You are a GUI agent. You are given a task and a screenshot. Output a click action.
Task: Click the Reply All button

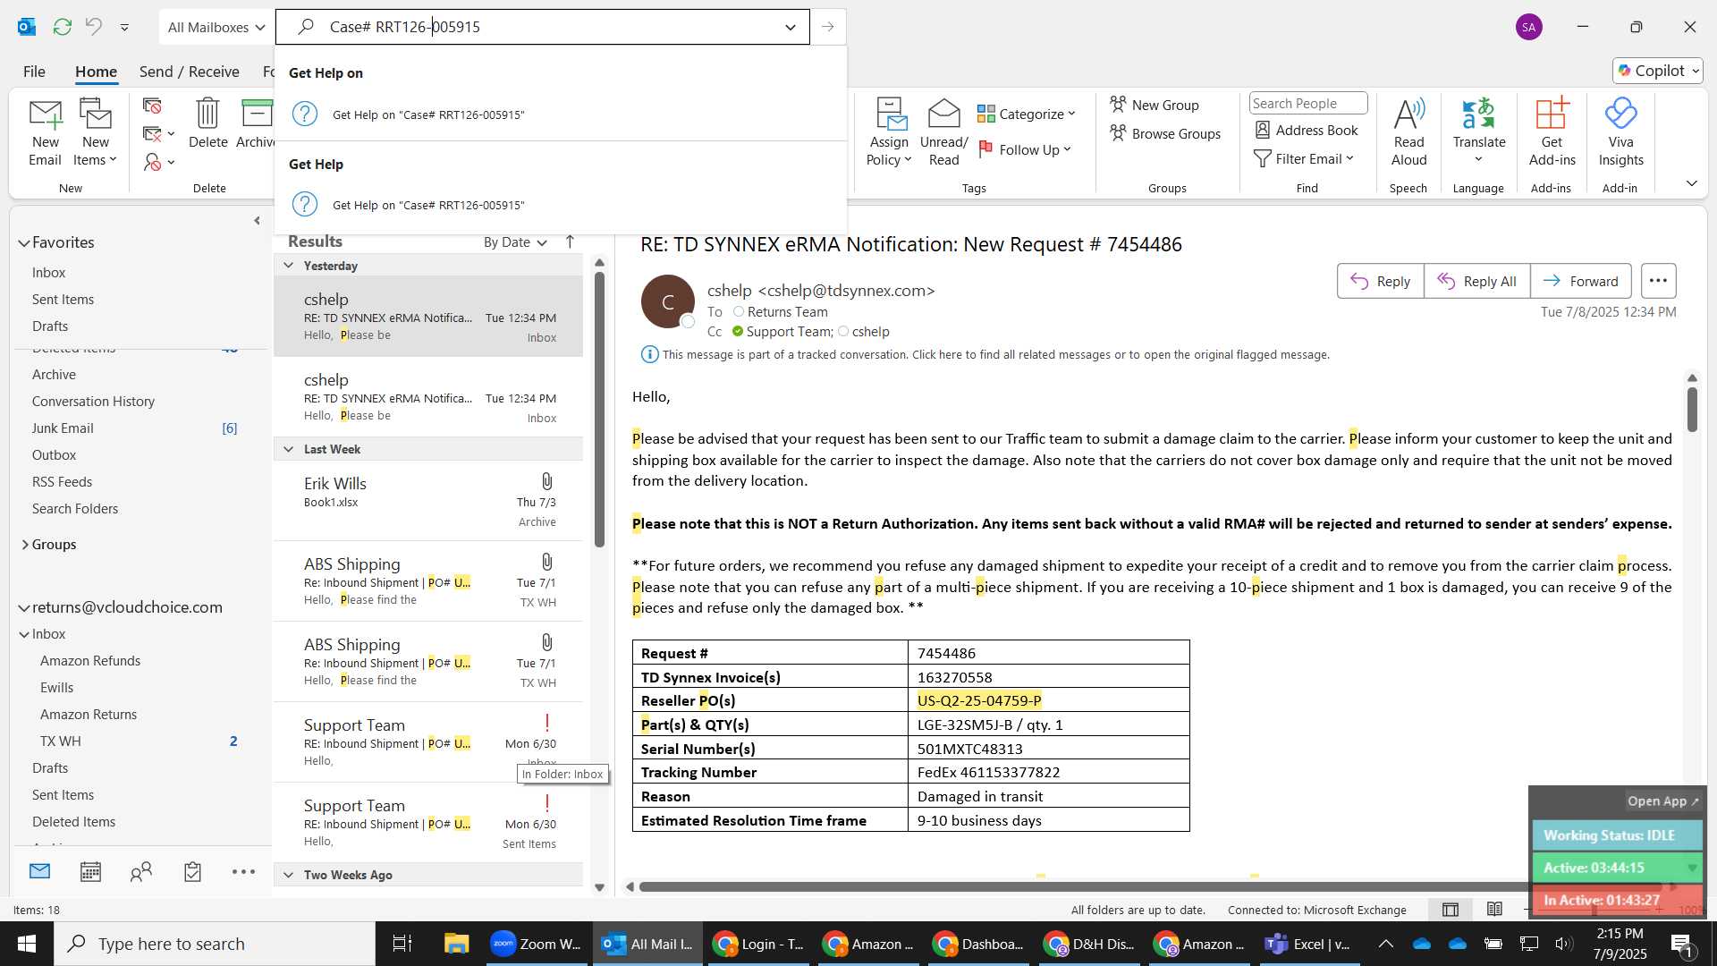(1476, 281)
